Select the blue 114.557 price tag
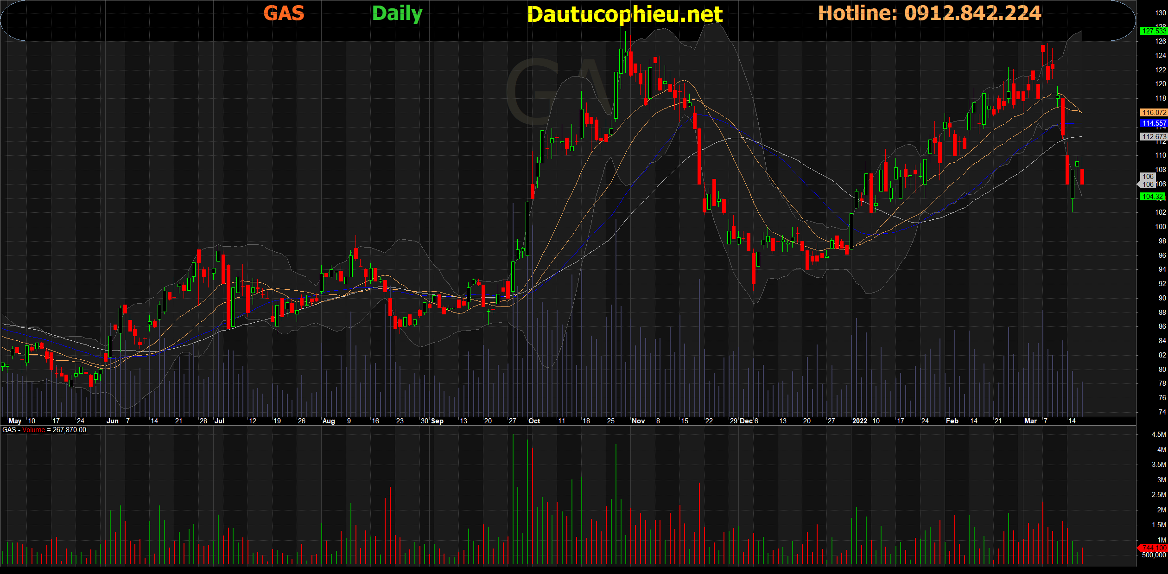The width and height of the screenshot is (1168, 574). click(x=1154, y=123)
